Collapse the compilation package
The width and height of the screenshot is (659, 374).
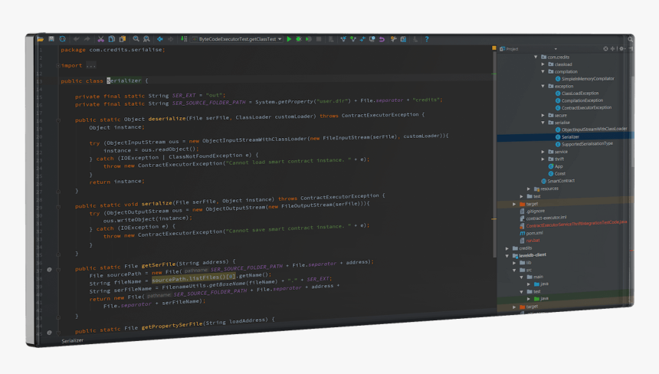coord(543,71)
